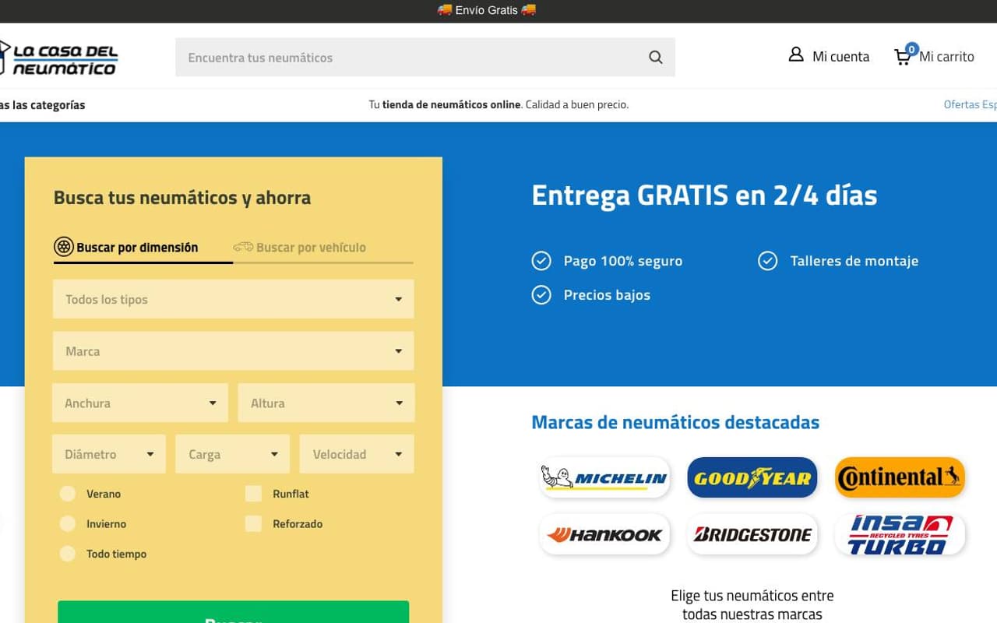This screenshot has width=997, height=623.
Task: Click the green Buscar button
Action: coord(234,612)
